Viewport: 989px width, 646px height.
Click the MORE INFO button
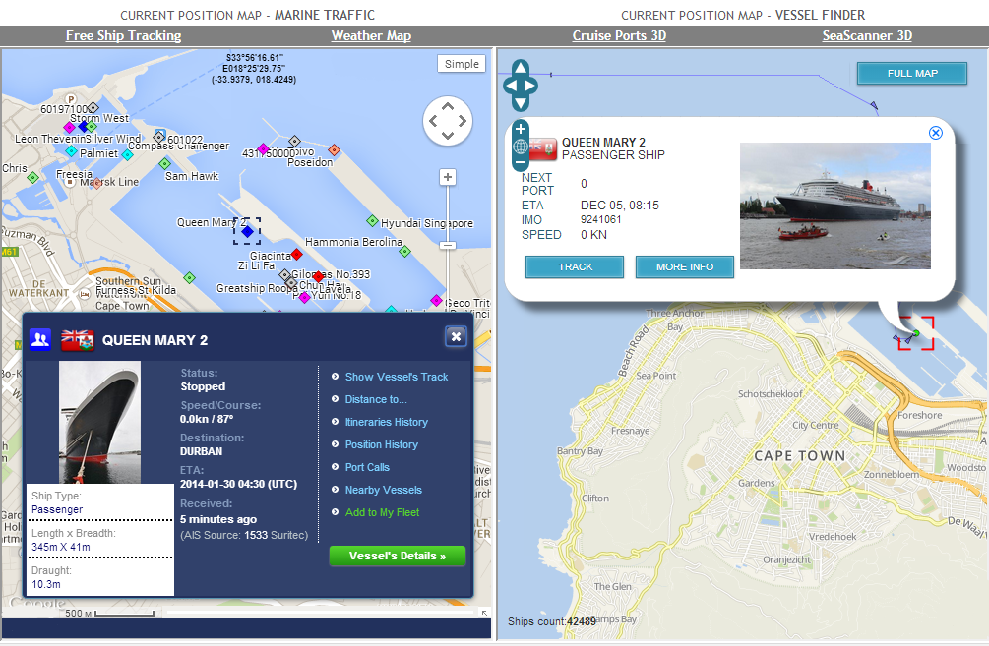(685, 267)
